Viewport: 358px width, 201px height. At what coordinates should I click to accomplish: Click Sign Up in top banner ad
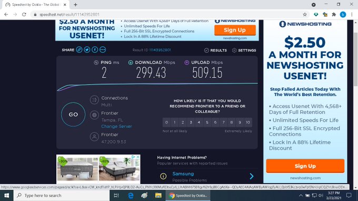tap(235, 30)
